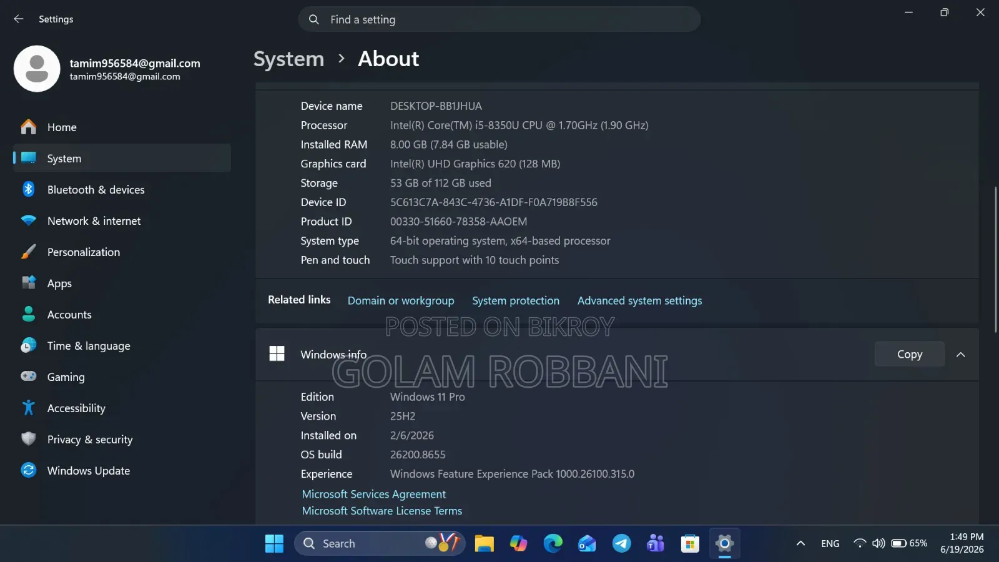Open Bluetooth & devices via Bluetooth icon
The height and width of the screenshot is (562, 999).
coord(29,189)
